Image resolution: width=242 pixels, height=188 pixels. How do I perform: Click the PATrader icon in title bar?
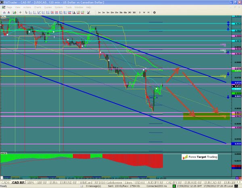pos(2,2)
